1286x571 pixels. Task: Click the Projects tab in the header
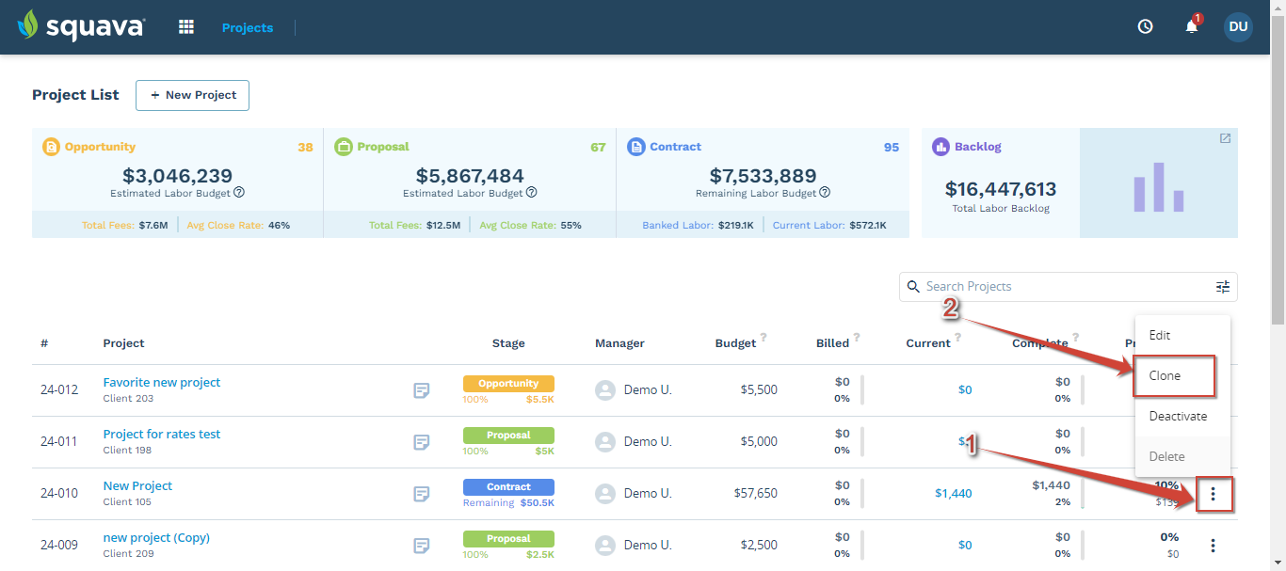(x=248, y=27)
